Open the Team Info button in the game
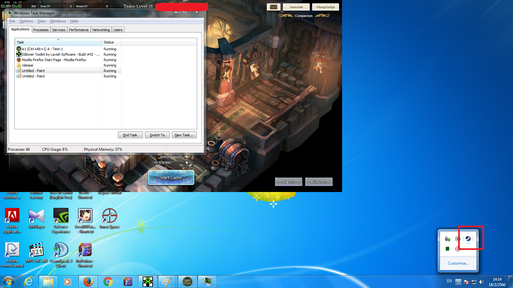Viewport: 513px width, 288px height. (296, 7)
